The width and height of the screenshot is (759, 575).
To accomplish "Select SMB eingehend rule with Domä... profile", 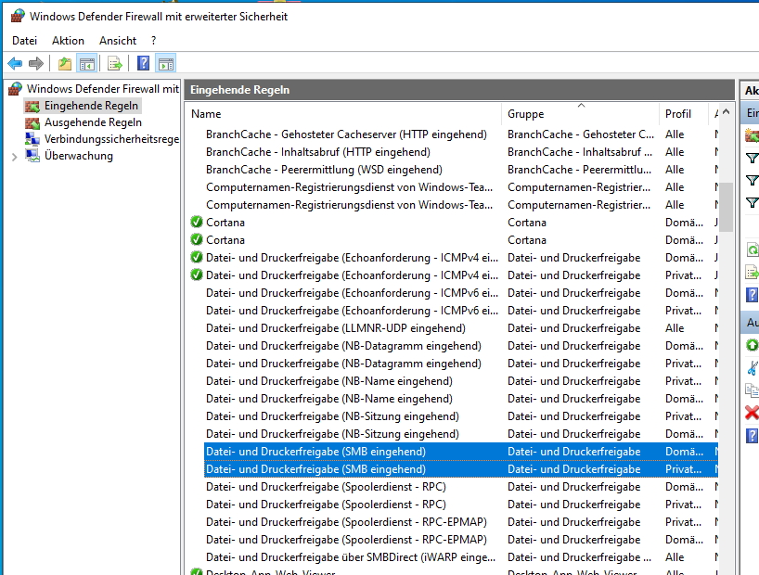I will [315, 452].
